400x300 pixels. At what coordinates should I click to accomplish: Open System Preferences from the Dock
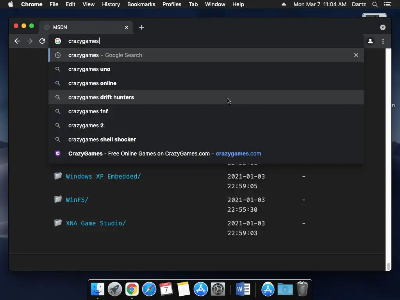218,289
